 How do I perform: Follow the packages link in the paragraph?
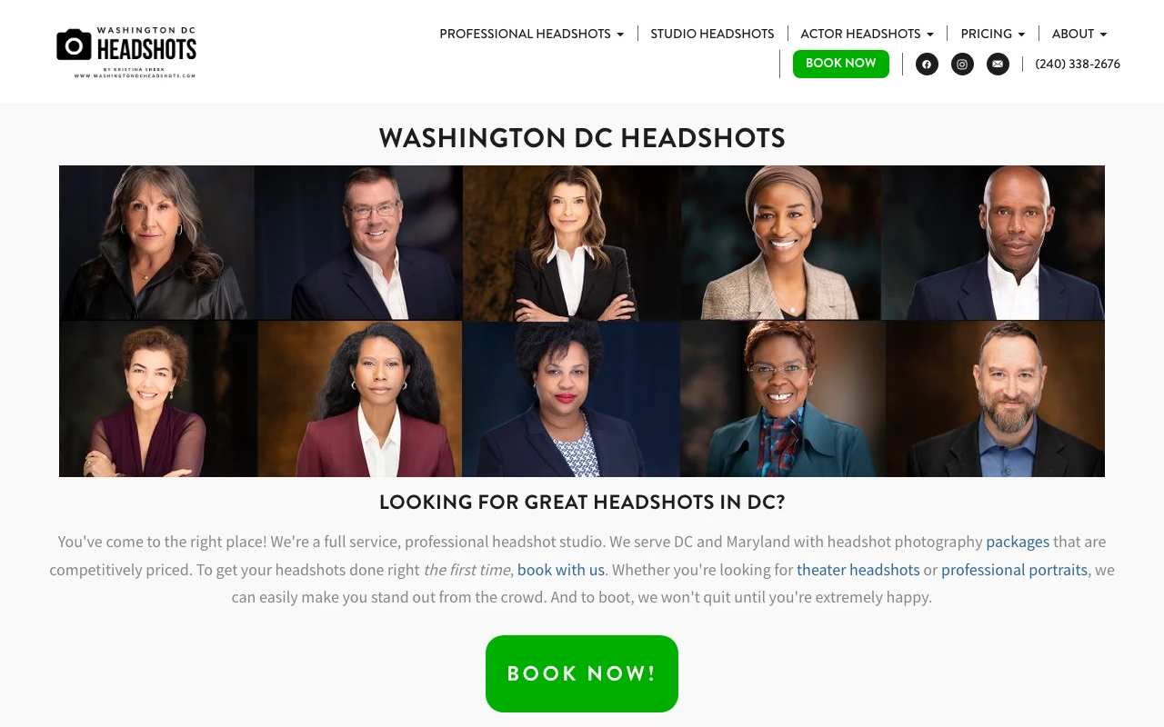point(1018,542)
